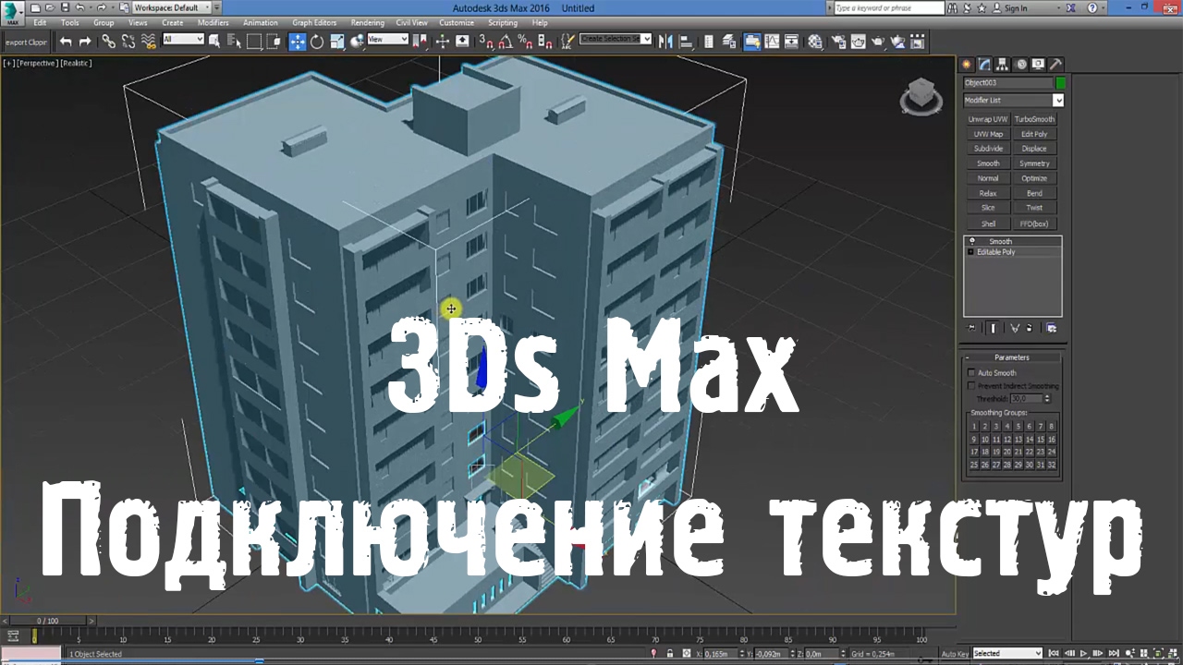Choose the Rectangular Selection Region tool

point(254,42)
